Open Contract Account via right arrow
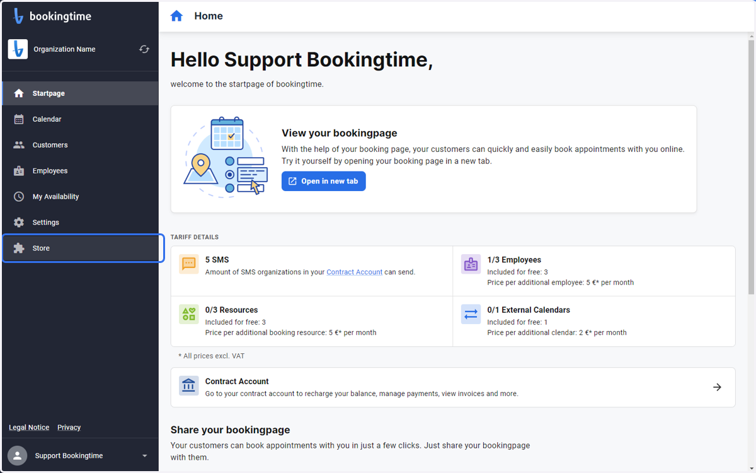The width and height of the screenshot is (756, 473). click(717, 387)
